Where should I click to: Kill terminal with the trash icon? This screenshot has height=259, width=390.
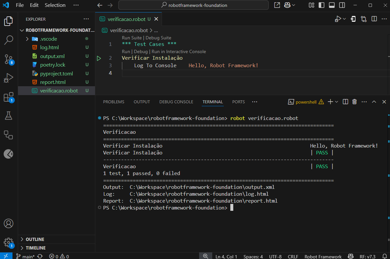[x=355, y=102]
